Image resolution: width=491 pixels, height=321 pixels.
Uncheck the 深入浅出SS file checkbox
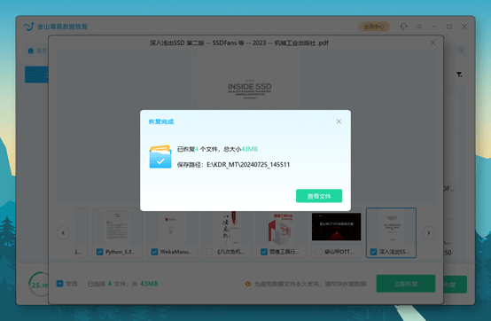[373, 252]
